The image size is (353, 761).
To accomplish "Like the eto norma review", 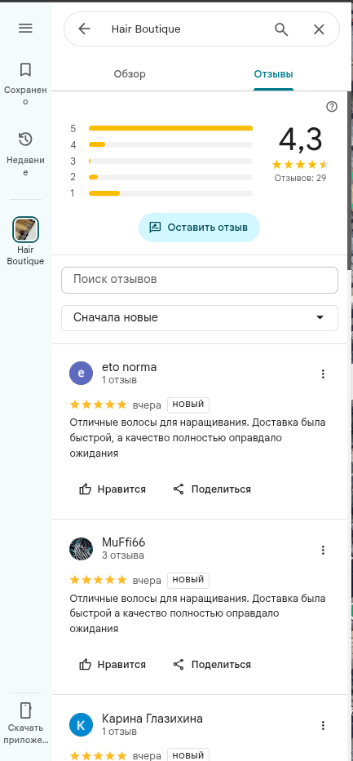I will pyautogui.click(x=113, y=489).
